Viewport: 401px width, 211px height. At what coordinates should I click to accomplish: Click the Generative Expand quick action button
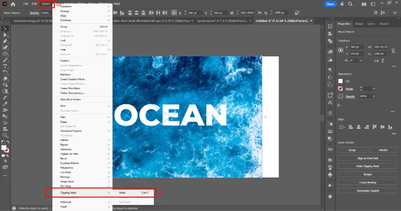pos(367,191)
